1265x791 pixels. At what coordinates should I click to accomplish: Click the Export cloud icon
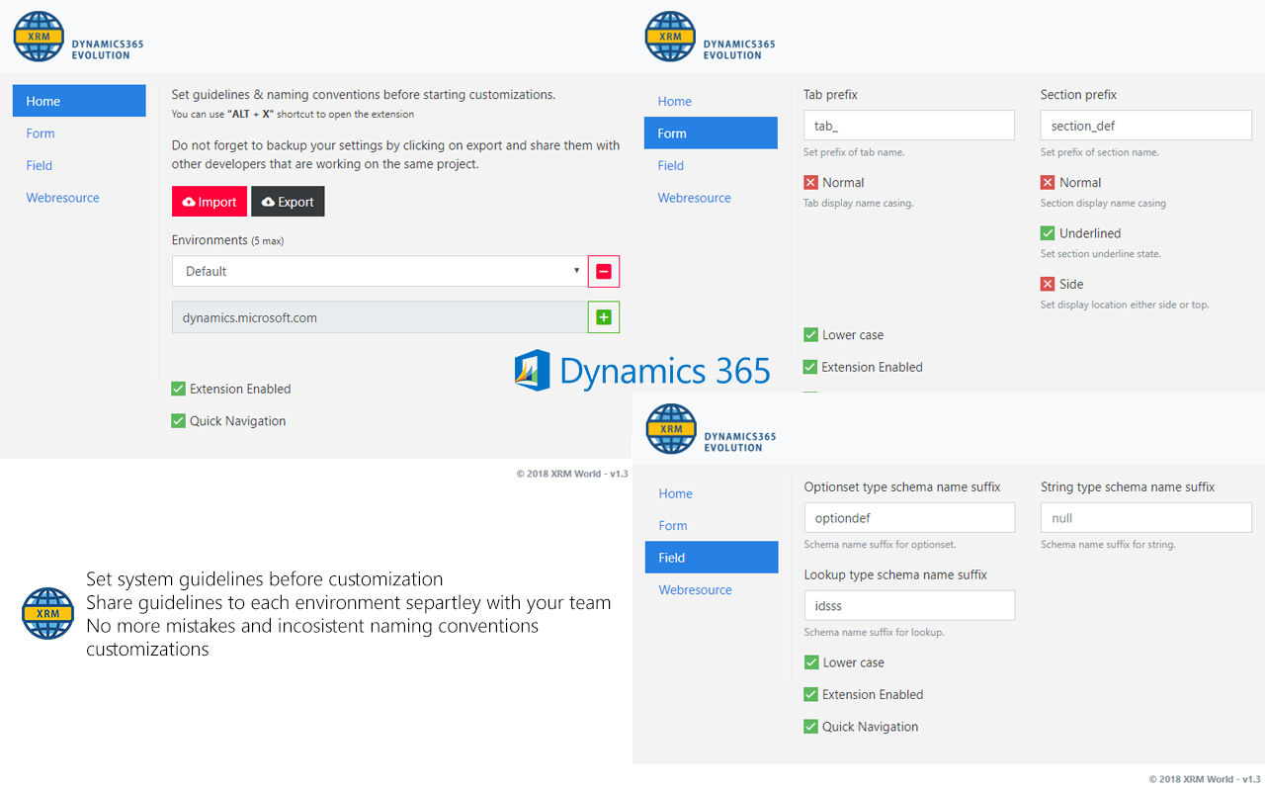[268, 201]
